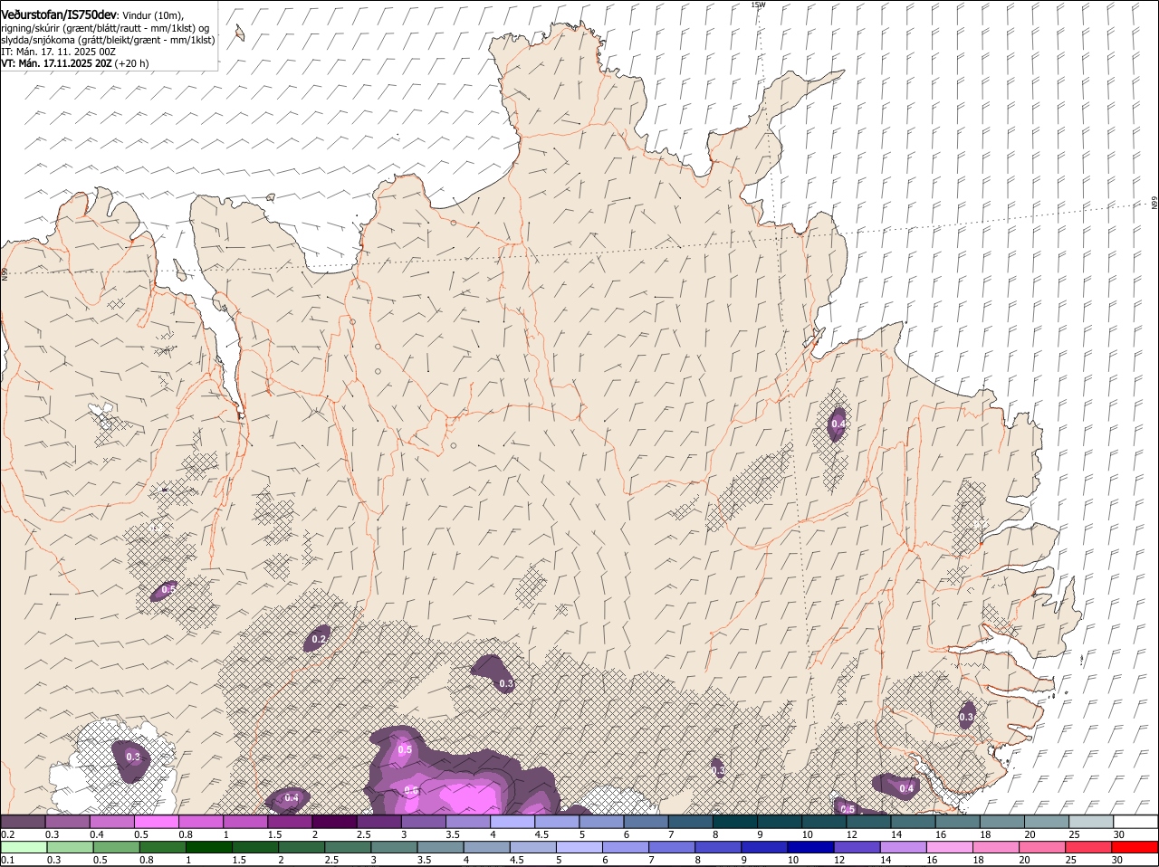Click the 10 label on the lower green scale

point(792,860)
